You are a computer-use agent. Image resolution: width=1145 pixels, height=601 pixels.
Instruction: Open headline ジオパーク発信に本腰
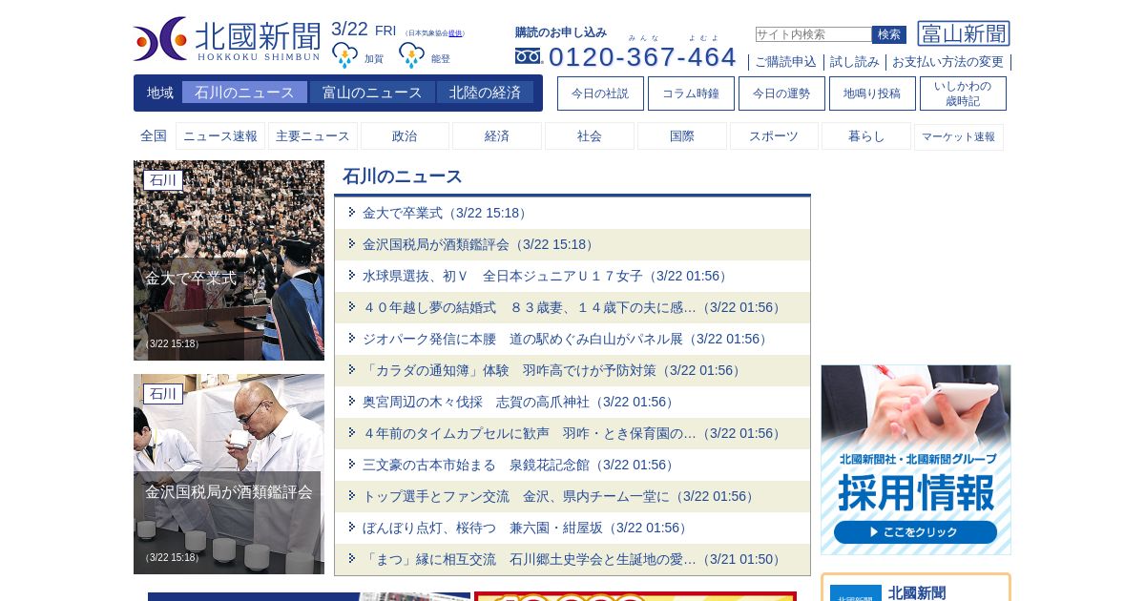(x=567, y=339)
